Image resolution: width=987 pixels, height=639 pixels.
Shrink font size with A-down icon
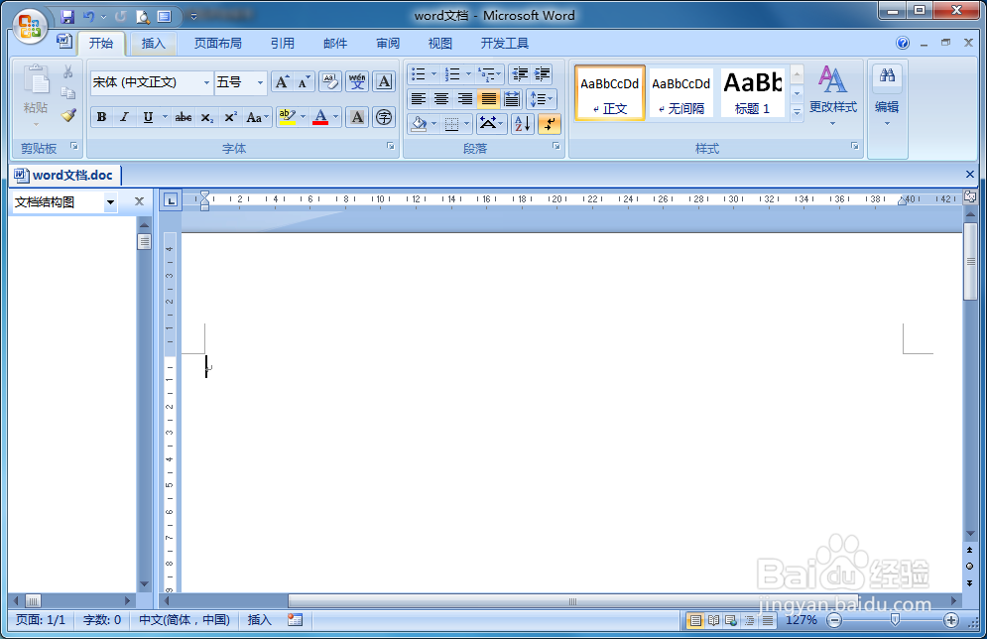(x=304, y=81)
